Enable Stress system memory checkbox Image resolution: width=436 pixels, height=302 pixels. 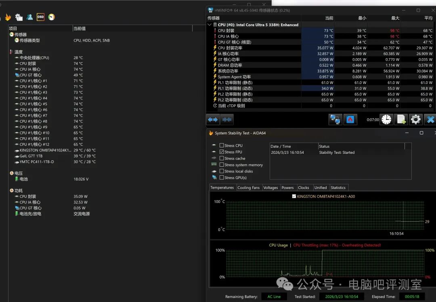click(222, 165)
